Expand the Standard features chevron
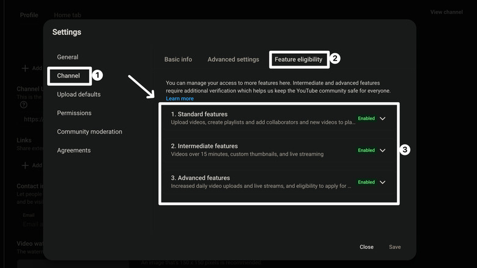This screenshot has width=477, height=268. 383,119
